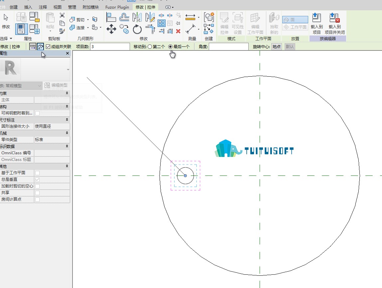382x288 pixels.
Task: Open the 创建 ribbon tab
Action: pyautogui.click(x=14, y=7)
